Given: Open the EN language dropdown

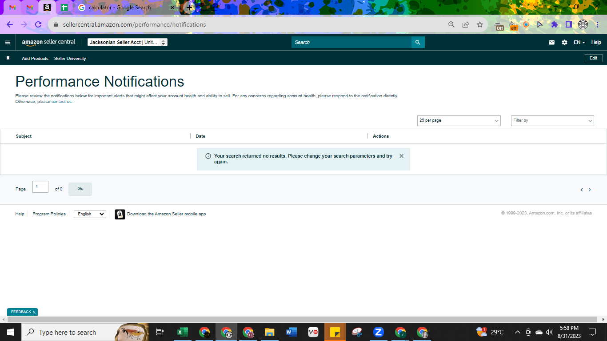Looking at the screenshot, I should tap(579, 42).
